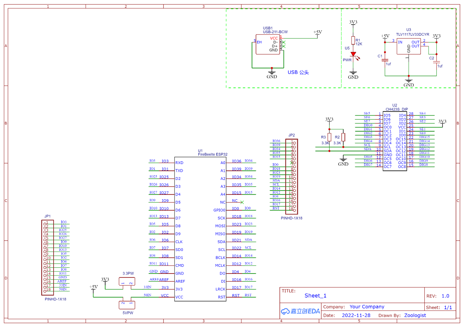Viewport: 464px width, 327px height.
Task: Select the 'BCLK' pin label on U1
Action: [x=221, y=258]
